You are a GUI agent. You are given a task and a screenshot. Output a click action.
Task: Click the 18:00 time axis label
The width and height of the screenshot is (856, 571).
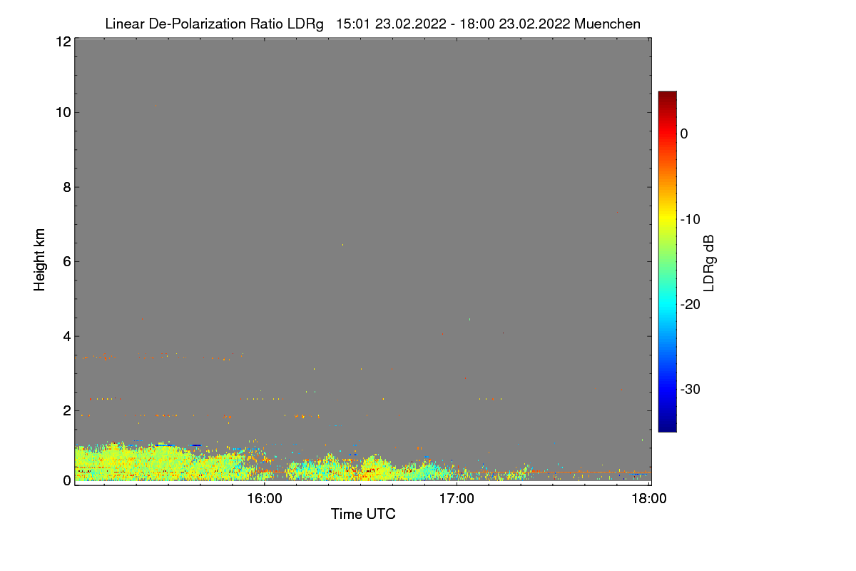pyautogui.click(x=649, y=499)
